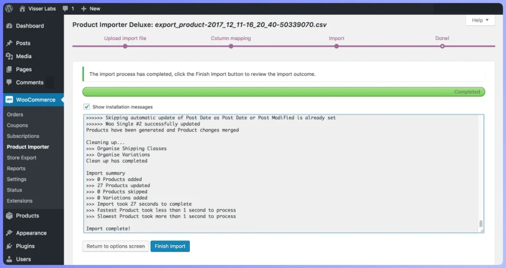Open the Users menu

[24, 259]
